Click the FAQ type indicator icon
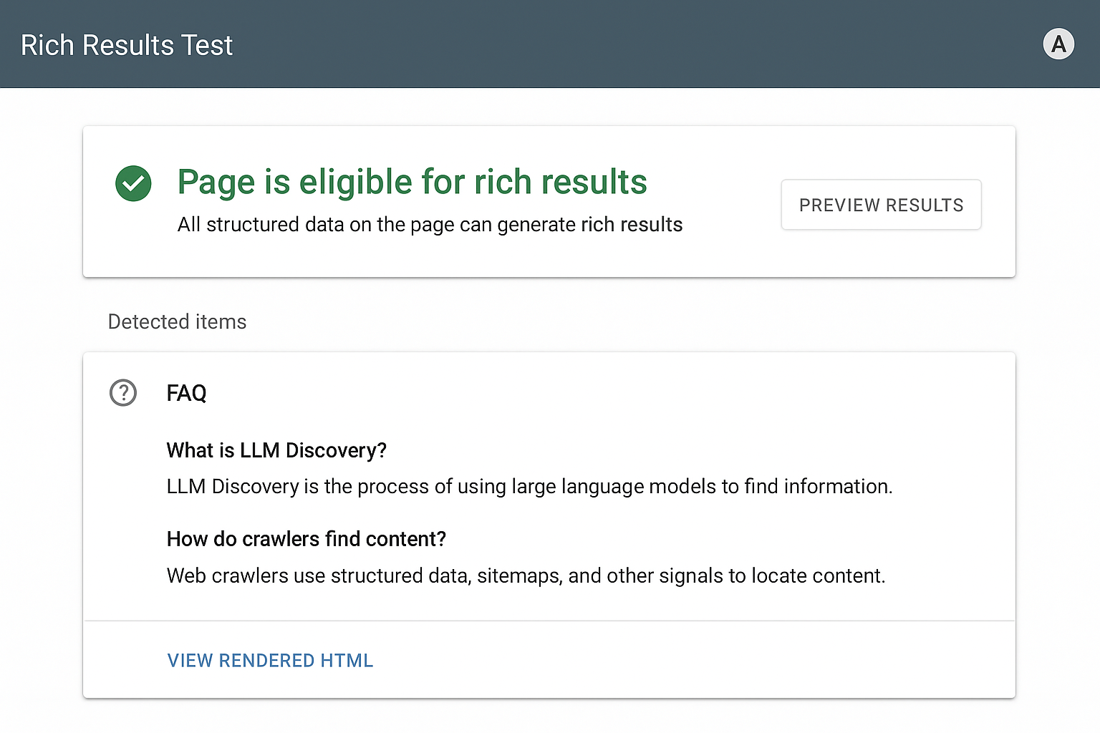Screen dimensions: 1100x733 click(122, 392)
